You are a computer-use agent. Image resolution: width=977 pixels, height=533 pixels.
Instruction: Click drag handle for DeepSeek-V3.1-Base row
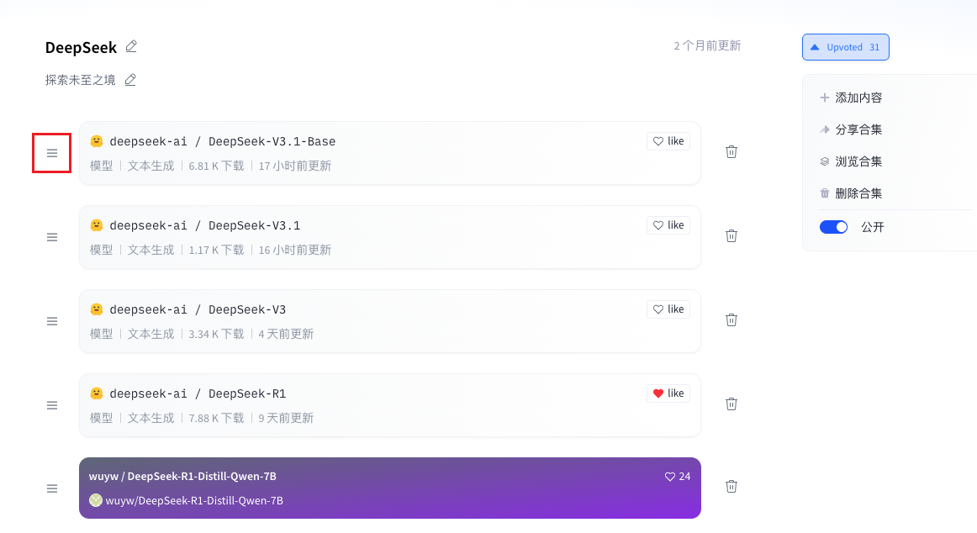52,153
